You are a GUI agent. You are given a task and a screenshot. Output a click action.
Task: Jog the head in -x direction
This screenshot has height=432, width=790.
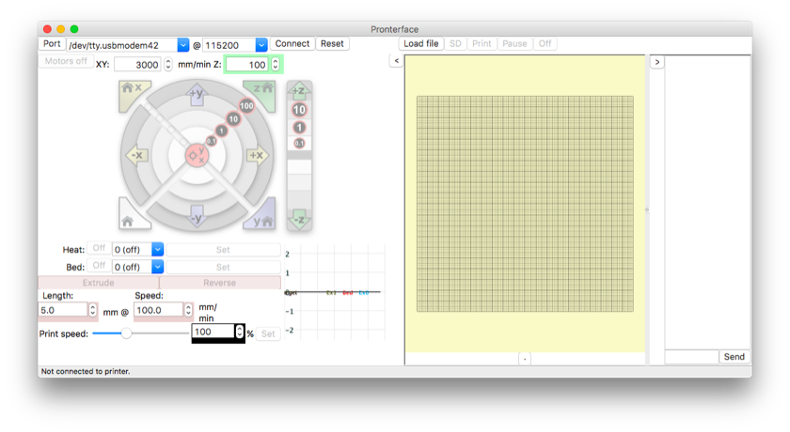coord(136,155)
